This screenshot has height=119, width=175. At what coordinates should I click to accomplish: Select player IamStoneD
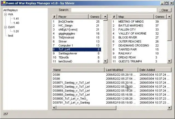pos(77,62)
